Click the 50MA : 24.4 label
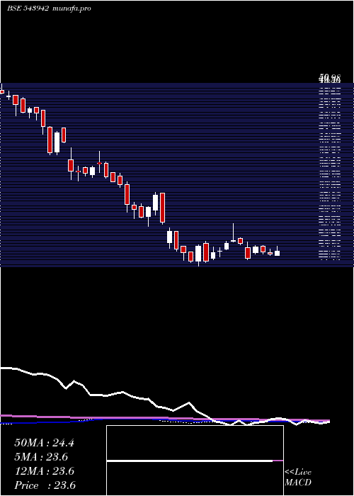Viewport: 354px width, 496px height. 44,443
